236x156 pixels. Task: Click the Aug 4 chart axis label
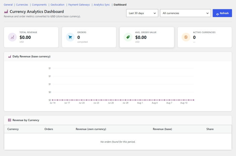(x=155, y=103)
